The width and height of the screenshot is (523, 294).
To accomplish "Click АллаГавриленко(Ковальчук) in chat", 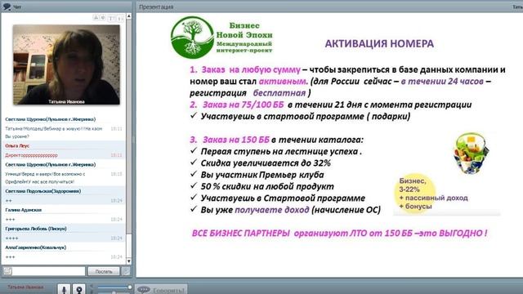I will pos(36,247).
